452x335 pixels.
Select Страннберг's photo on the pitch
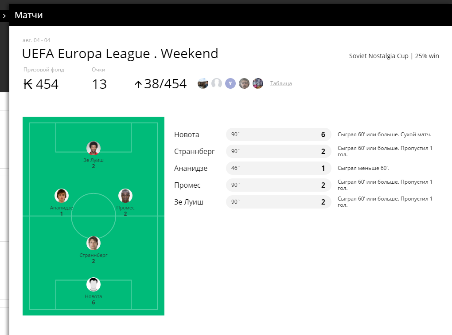pyautogui.click(x=94, y=243)
